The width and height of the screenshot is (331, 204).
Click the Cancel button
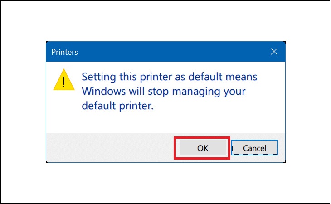pos(254,148)
